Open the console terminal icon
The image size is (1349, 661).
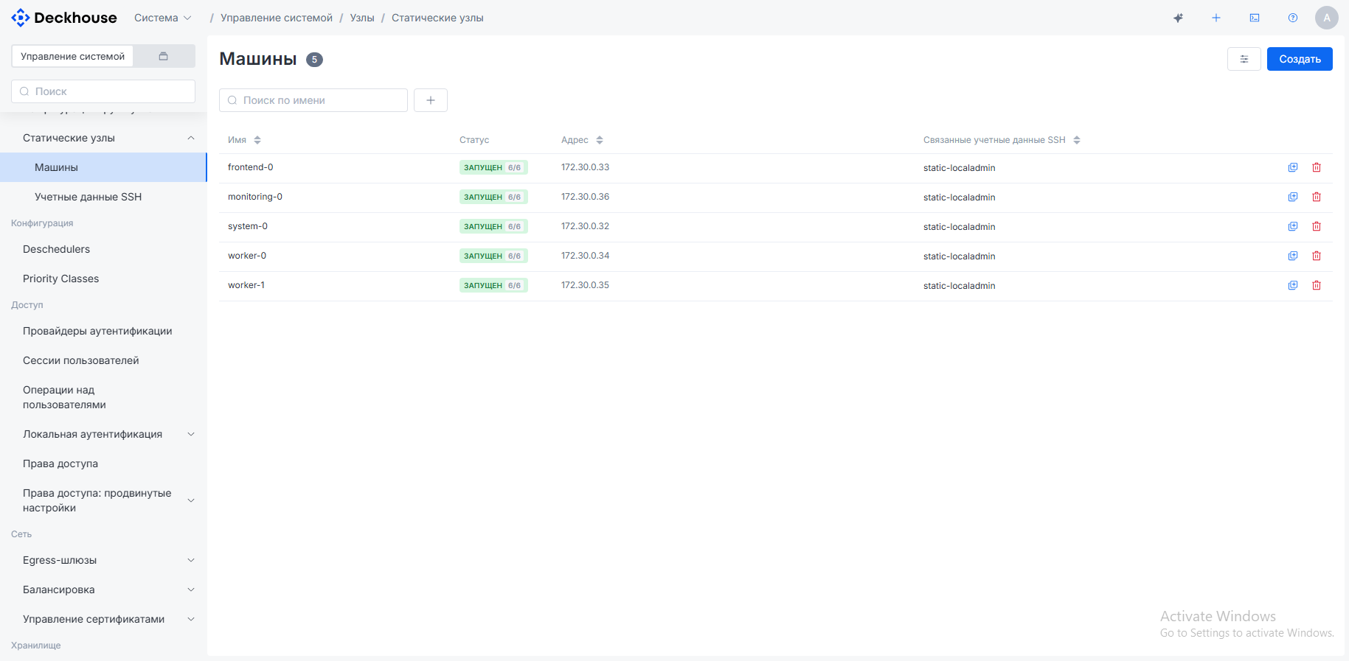pos(1255,18)
